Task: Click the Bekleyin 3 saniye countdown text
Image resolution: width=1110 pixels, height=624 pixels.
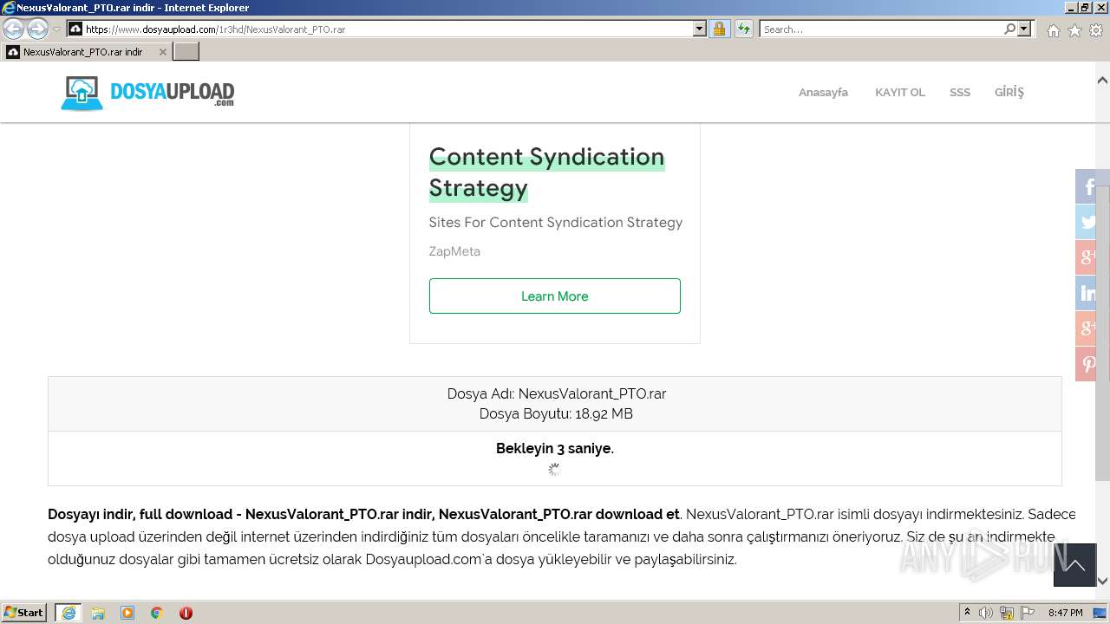Action: (x=555, y=448)
